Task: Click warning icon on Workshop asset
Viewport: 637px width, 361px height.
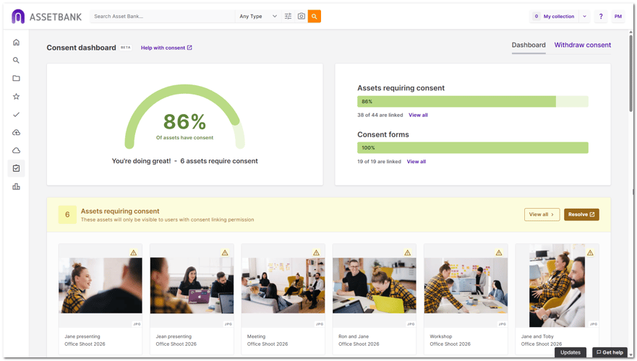Action: [499, 253]
